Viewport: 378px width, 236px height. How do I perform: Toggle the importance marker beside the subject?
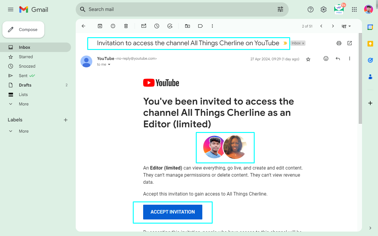click(x=285, y=43)
